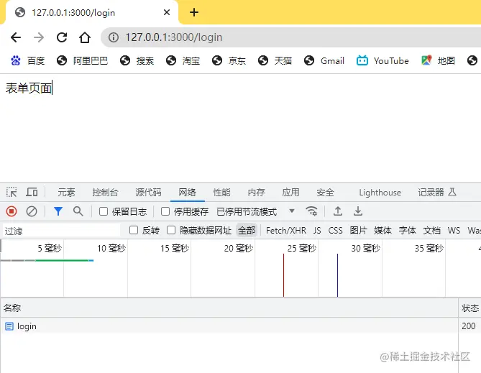Open the browser home page
This screenshot has height=373, width=481.
coord(85,37)
